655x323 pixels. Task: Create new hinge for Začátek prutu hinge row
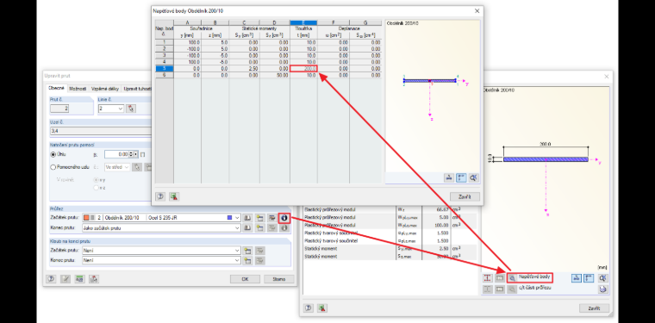click(247, 251)
